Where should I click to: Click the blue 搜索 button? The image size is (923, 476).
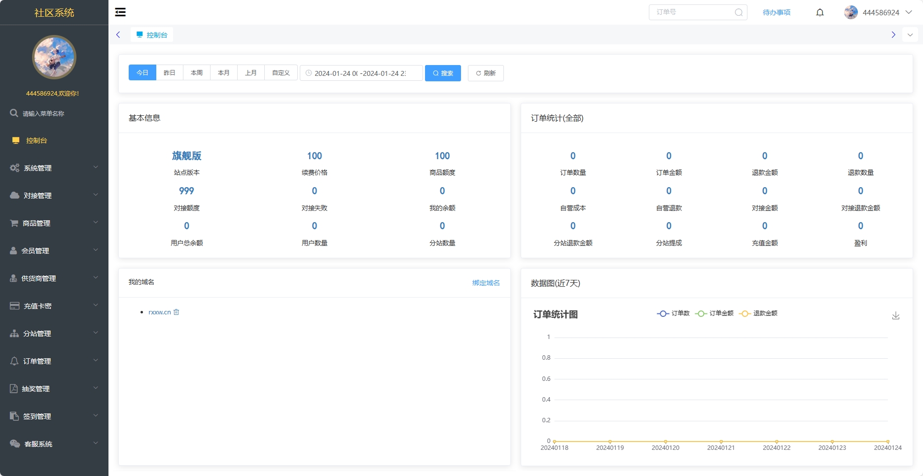click(x=443, y=73)
